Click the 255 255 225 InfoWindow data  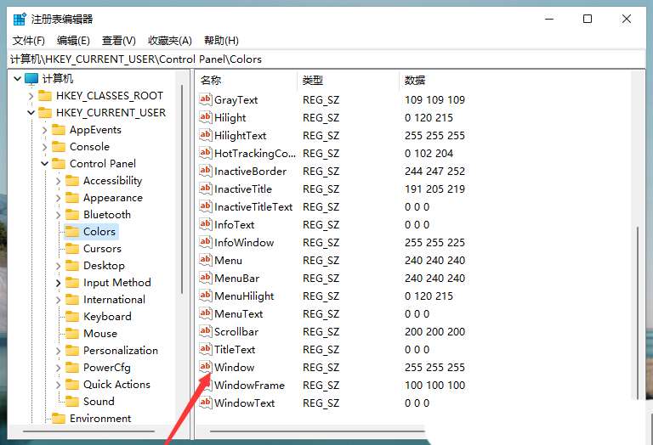click(x=434, y=243)
